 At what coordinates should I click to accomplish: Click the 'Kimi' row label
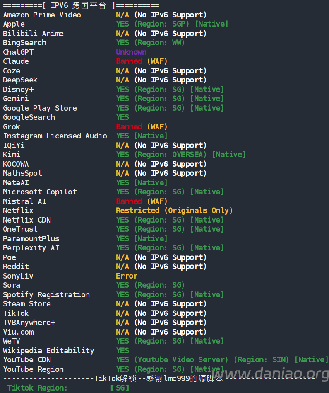12,155
